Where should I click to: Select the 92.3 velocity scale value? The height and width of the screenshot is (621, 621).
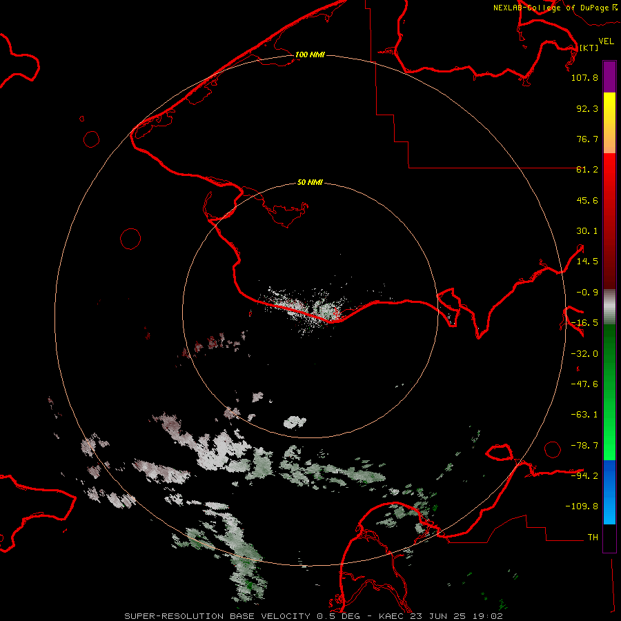tap(587, 108)
